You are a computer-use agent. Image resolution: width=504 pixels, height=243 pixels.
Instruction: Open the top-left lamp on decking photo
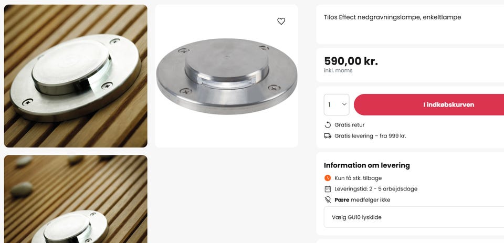[76, 76]
